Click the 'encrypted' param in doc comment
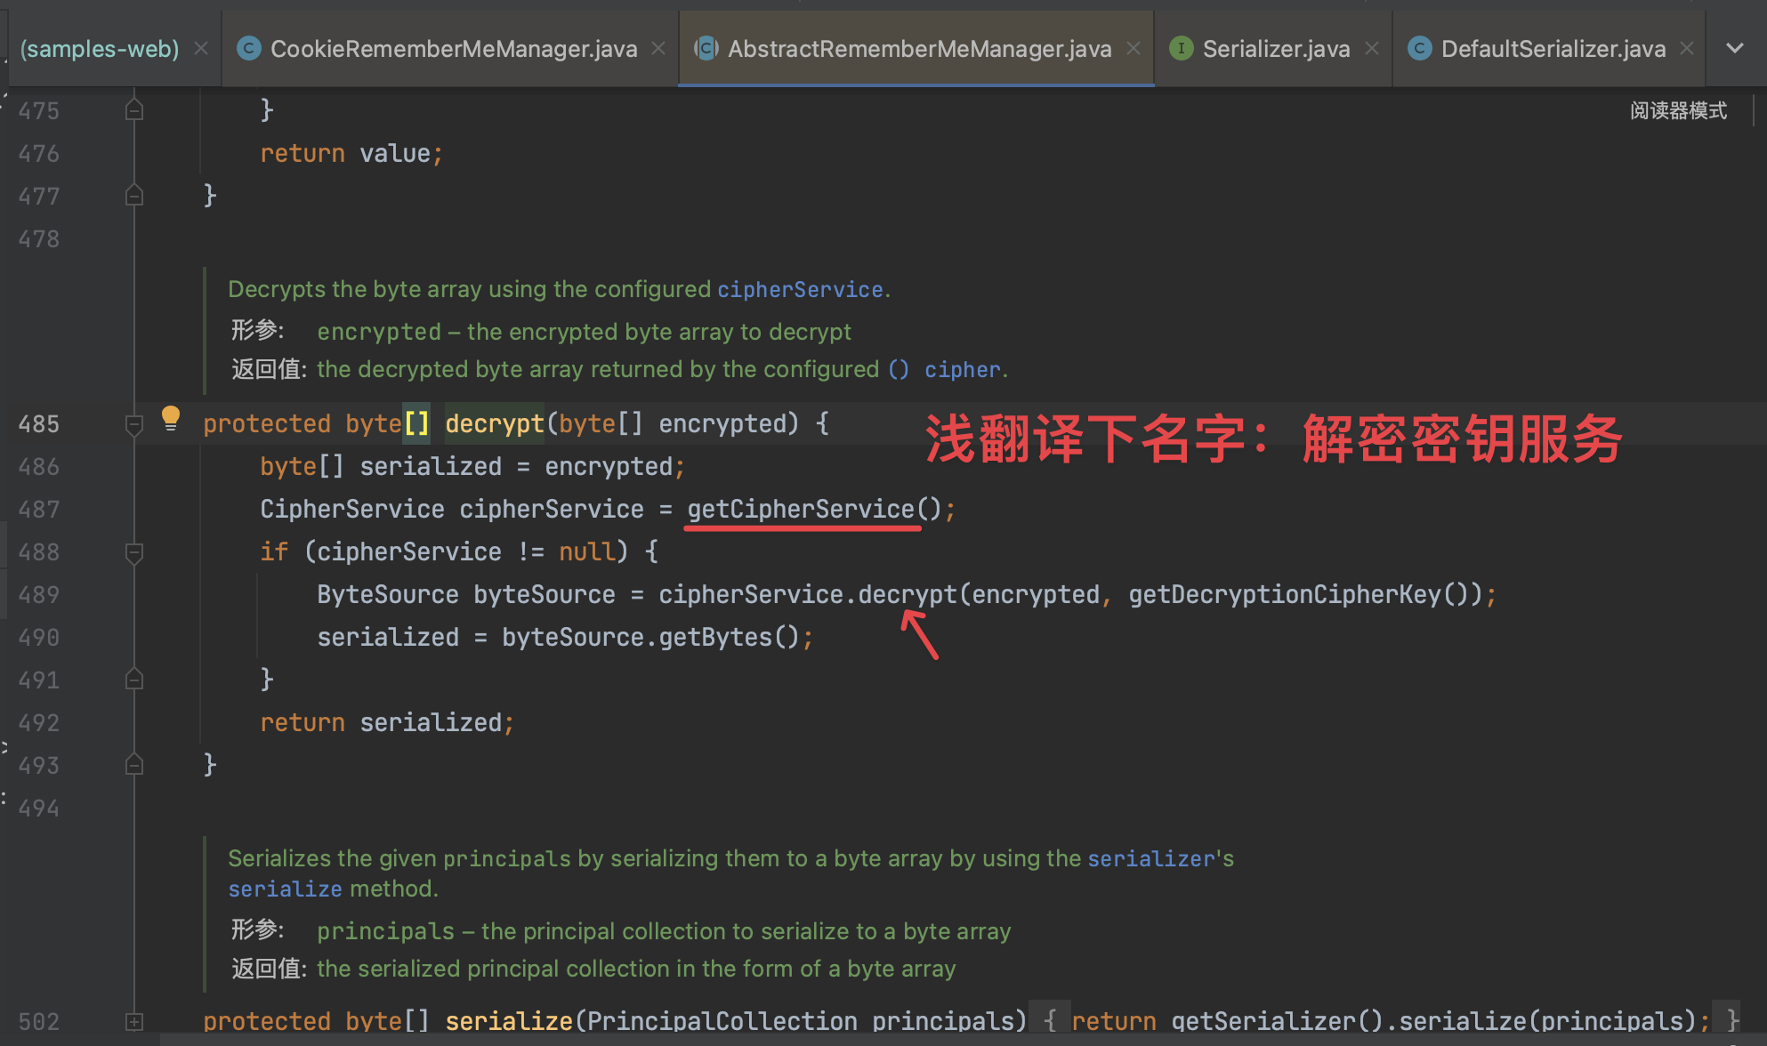This screenshot has height=1046, width=1767. (x=379, y=333)
